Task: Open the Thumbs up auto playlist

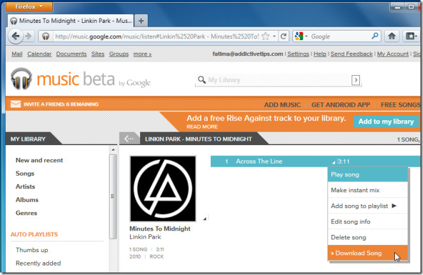Action: pos(32,250)
